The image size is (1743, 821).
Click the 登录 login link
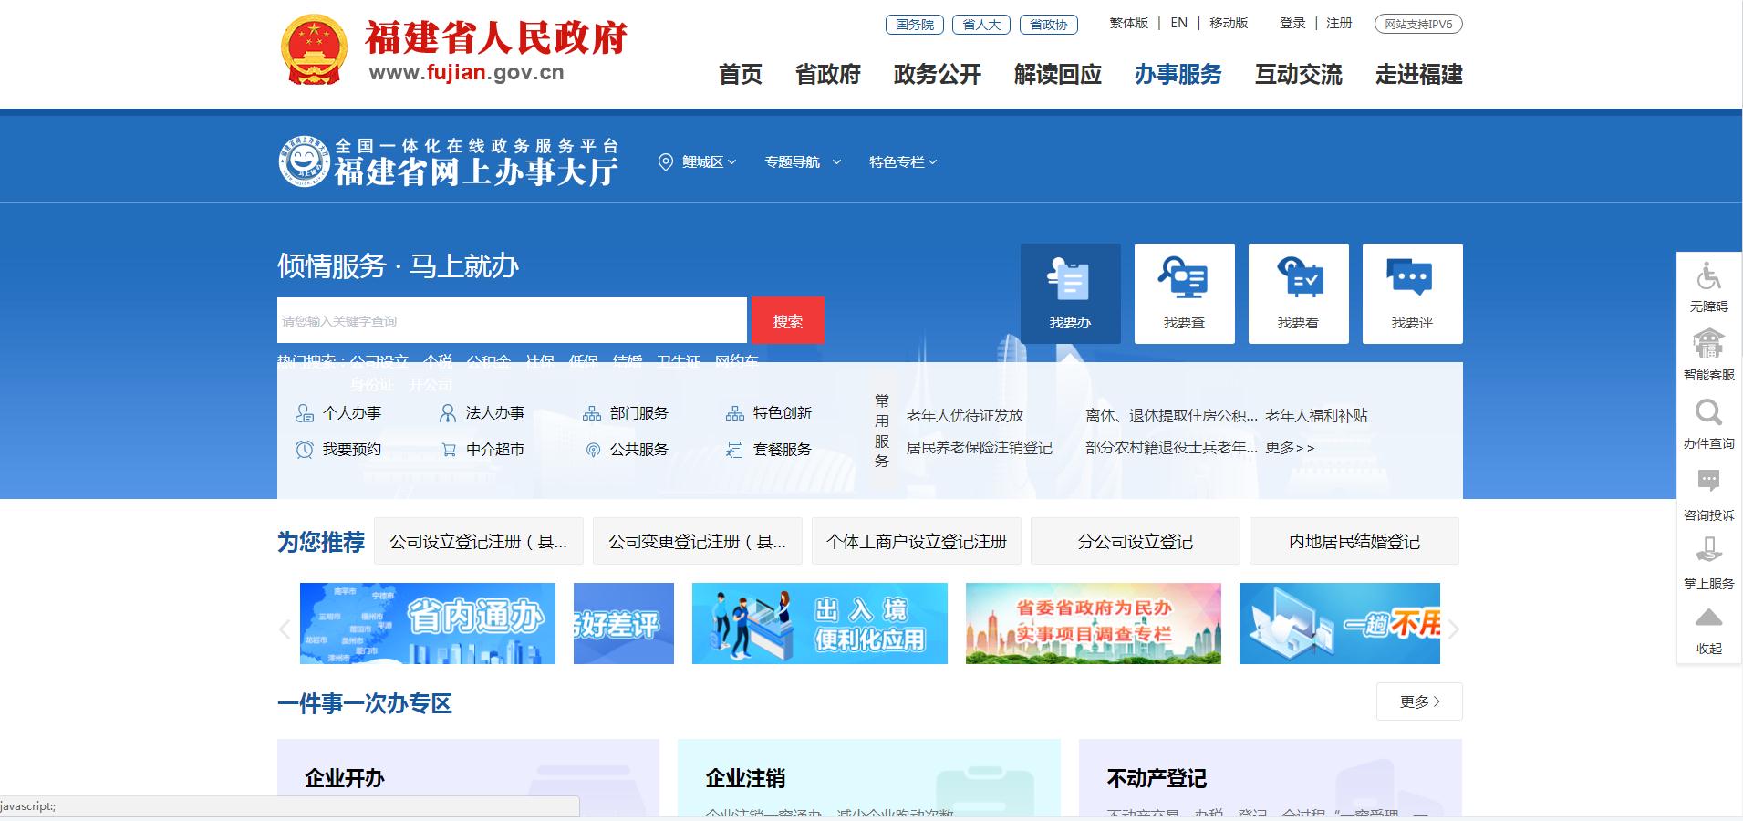click(x=1292, y=24)
